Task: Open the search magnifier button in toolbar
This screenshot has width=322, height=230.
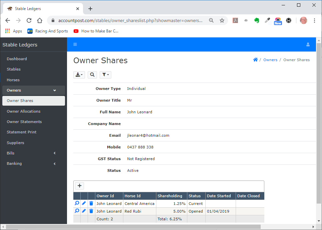Action: pyautogui.click(x=92, y=75)
